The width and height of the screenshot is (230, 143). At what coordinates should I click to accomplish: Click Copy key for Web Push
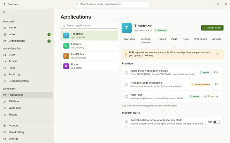pyautogui.click(x=211, y=96)
